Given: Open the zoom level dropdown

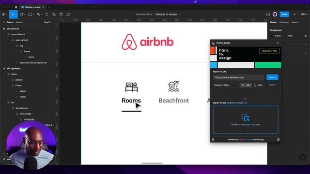Looking at the screenshot, I should pos(304,14).
